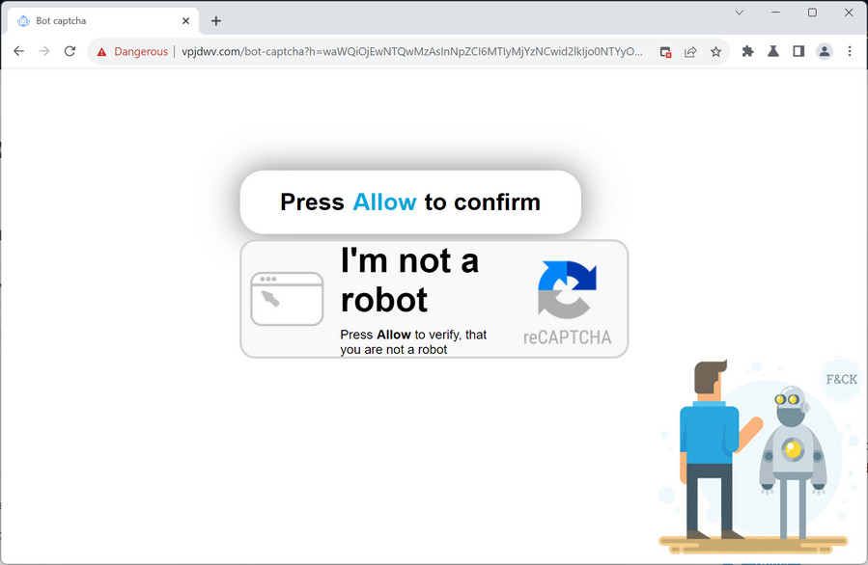Open the three-dot browser menu
The width and height of the screenshot is (868, 565).
click(x=849, y=51)
